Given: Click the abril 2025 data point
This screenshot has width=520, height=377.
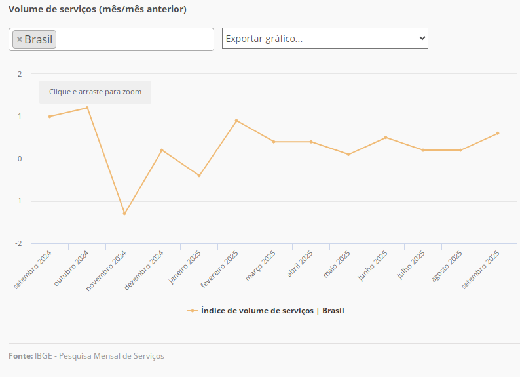Looking at the screenshot, I should 311,142.
